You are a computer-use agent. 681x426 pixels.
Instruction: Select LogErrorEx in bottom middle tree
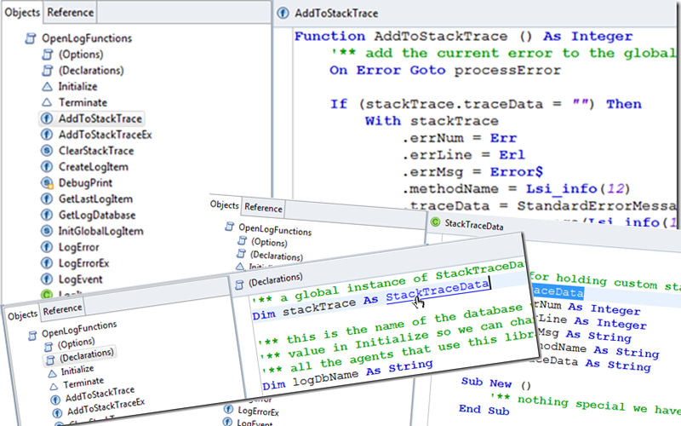[x=258, y=411]
